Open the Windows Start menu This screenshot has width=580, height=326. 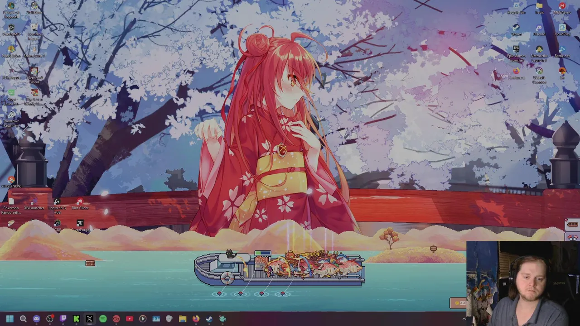click(10, 319)
